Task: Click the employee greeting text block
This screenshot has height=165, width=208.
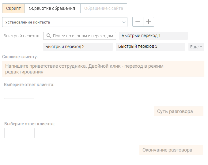Action: 103,69
